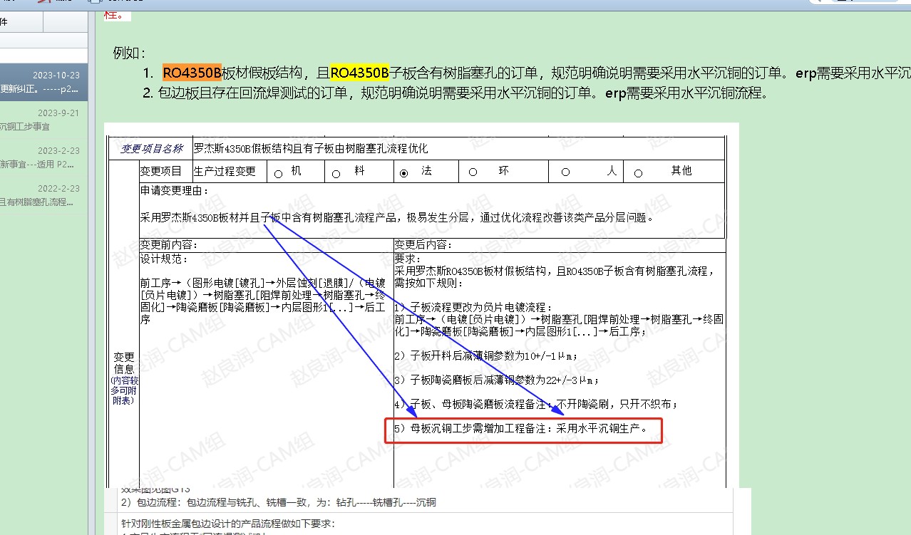Click the 2）包边流程 text line

tap(278, 502)
